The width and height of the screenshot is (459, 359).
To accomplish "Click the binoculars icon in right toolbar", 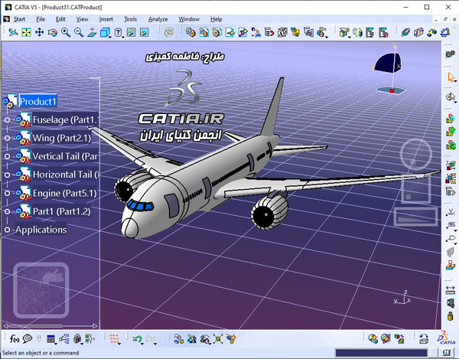I will [451, 54].
